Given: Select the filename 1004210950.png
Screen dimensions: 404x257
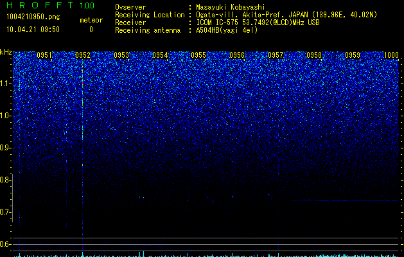Looking at the screenshot, I should point(33,17).
